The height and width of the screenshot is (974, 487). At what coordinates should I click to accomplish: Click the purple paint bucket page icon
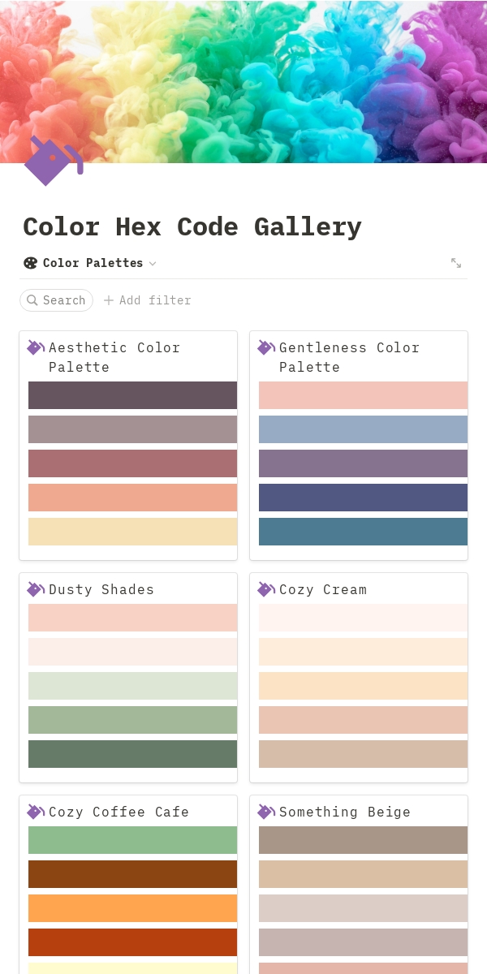click(x=51, y=161)
